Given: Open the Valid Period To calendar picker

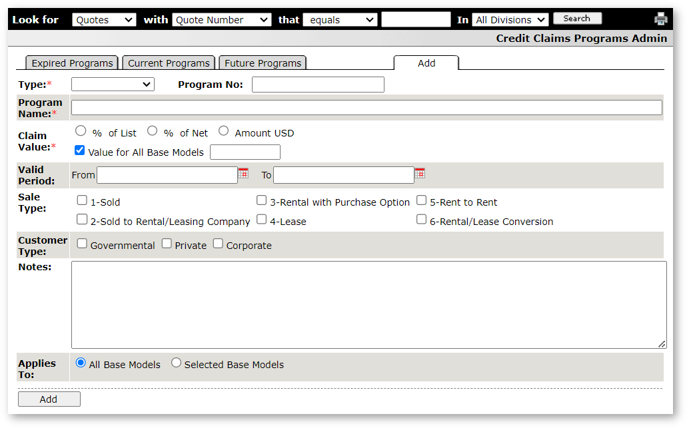Looking at the screenshot, I should (x=420, y=174).
